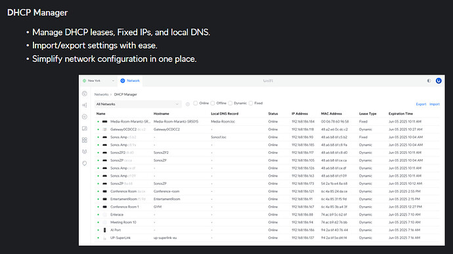Open the Client Devices monitor icon in sidebar

coord(84,128)
